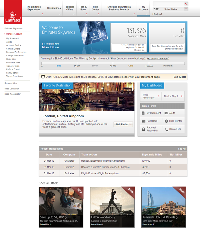This screenshot has width=200, height=233.
Task: Click the -38,750 Skywards Miles cell
Action: click(154, 173)
